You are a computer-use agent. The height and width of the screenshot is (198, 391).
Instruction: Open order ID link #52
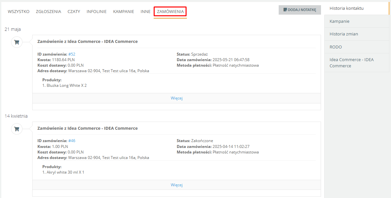72,54
